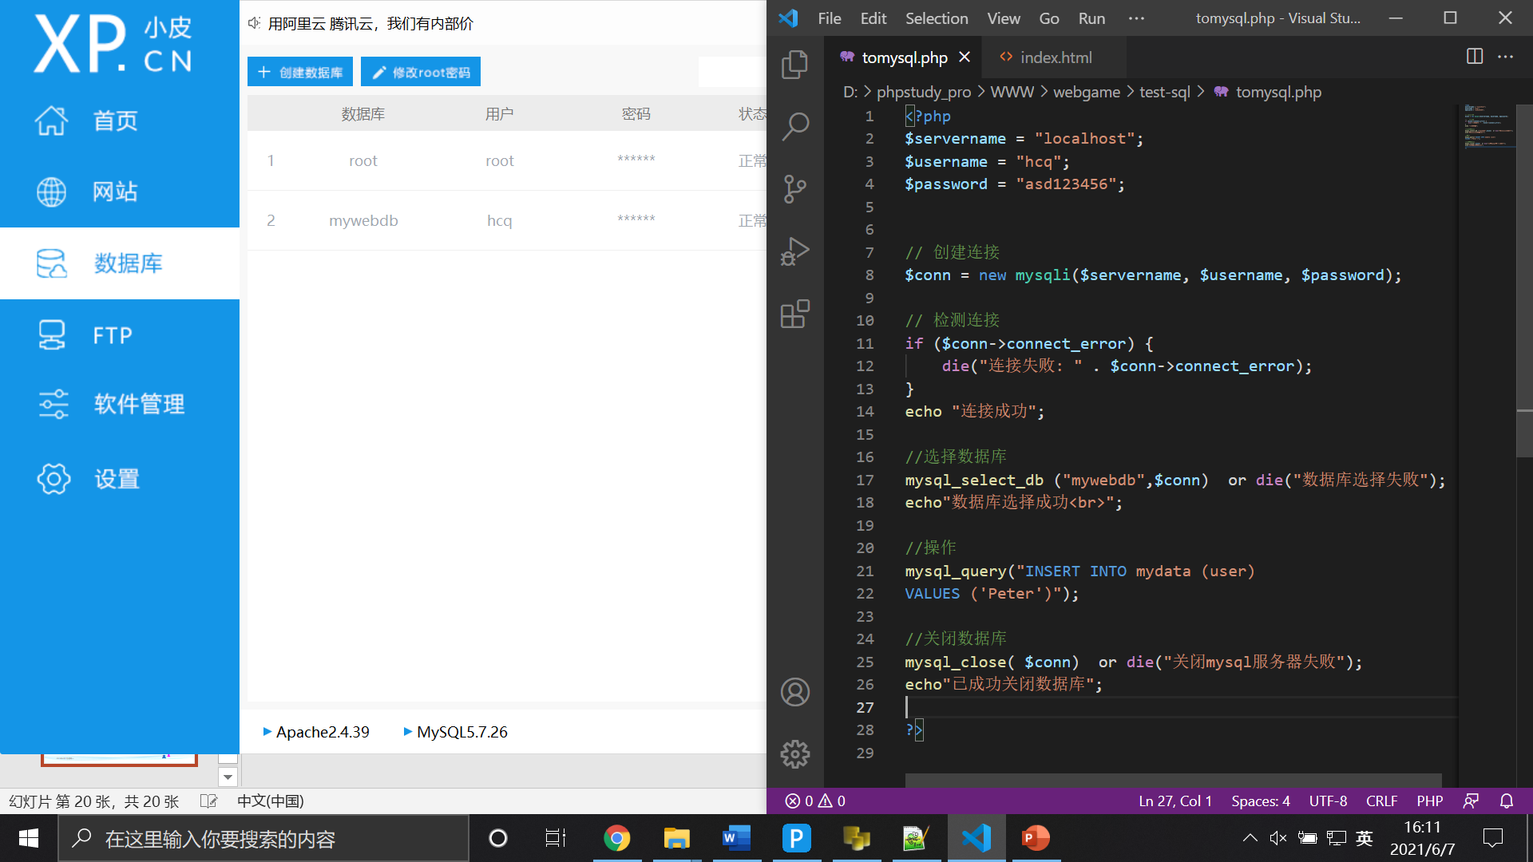Open PowerPoint from the taskbar

pos(1036,838)
